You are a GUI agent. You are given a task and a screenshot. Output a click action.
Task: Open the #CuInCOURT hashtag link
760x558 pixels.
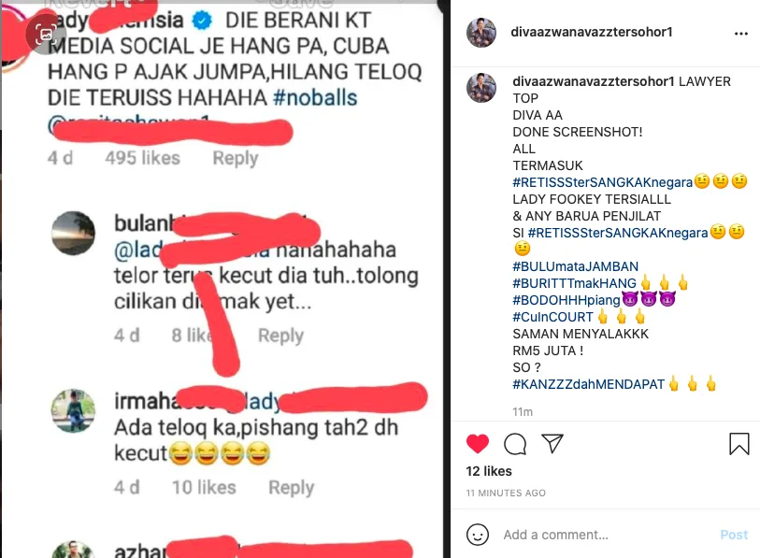click(x=553, y=317)
